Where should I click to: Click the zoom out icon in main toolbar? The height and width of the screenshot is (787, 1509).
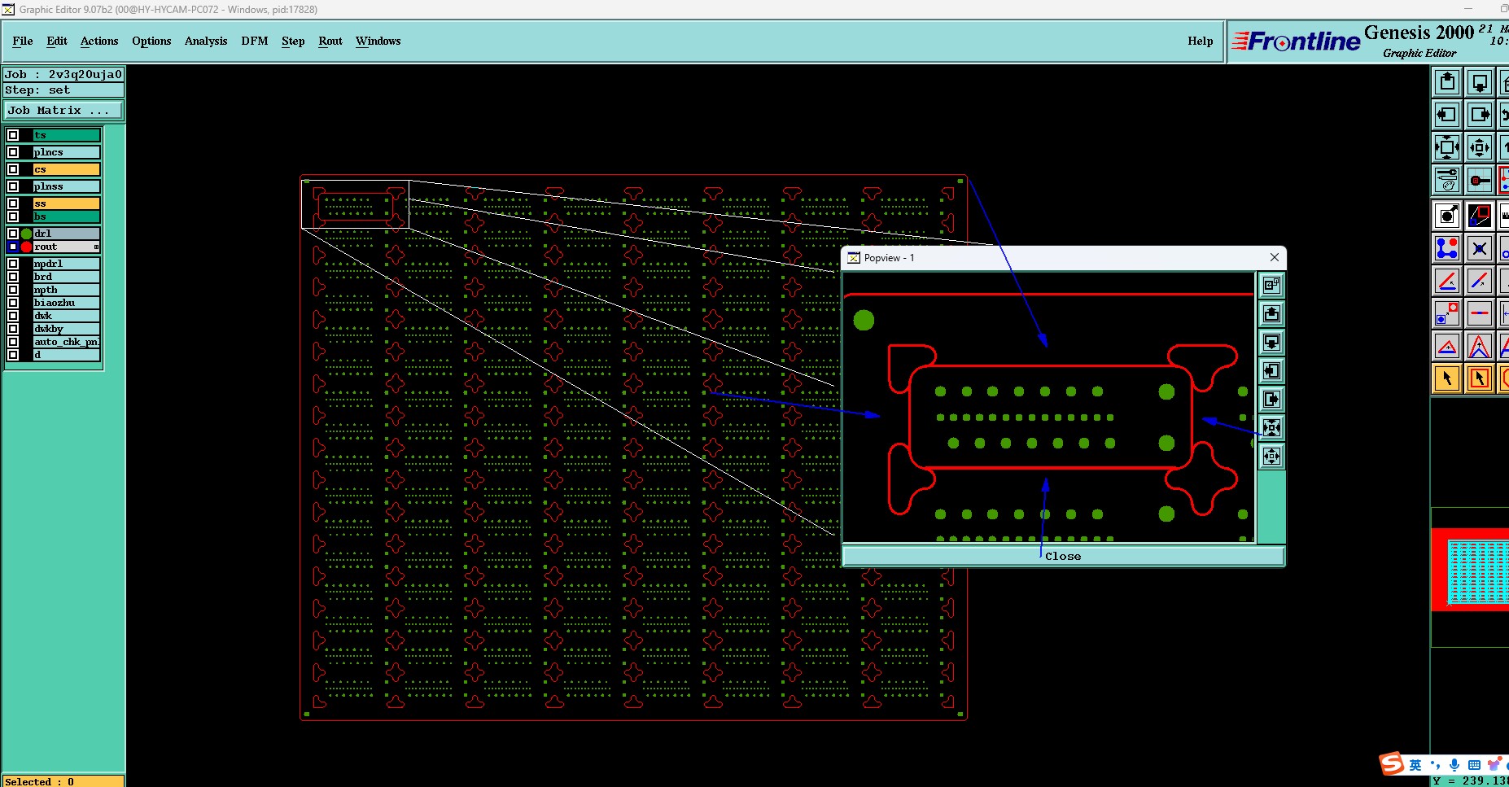tap(1480, 147)
